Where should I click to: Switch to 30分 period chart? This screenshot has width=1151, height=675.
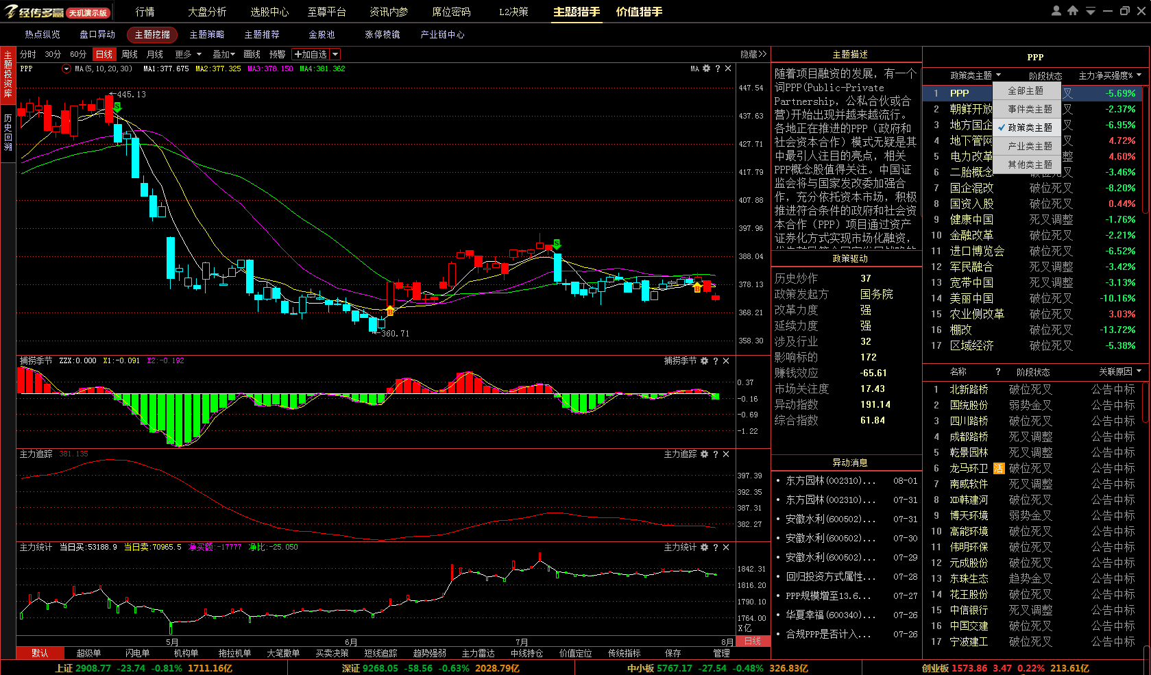(x=53, y=54)
